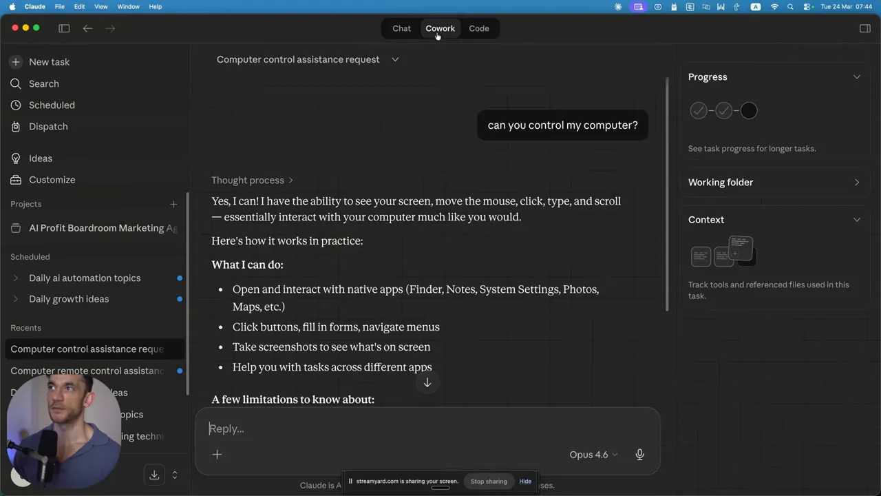The height and width of the screenshot is (496, 881).
Task: Open the Wi-Fi status menu
Action: coord(774,7)
